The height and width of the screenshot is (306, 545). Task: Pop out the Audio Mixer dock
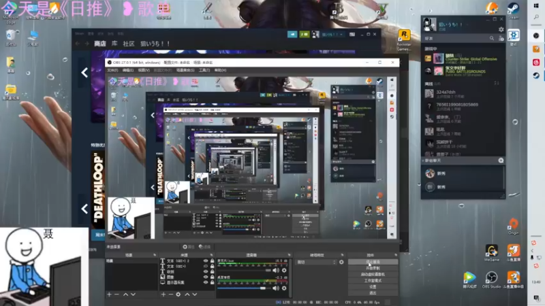(x=289, y=255)
